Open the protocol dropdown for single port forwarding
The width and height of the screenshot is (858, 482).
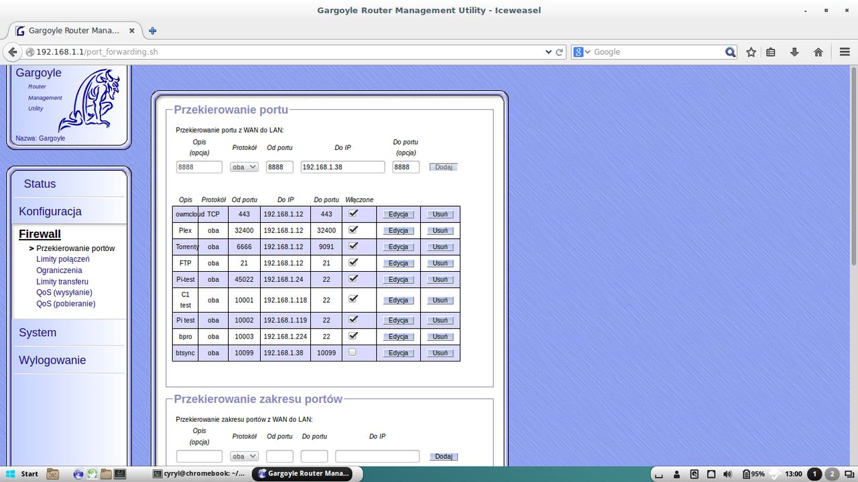coord(244,167)
